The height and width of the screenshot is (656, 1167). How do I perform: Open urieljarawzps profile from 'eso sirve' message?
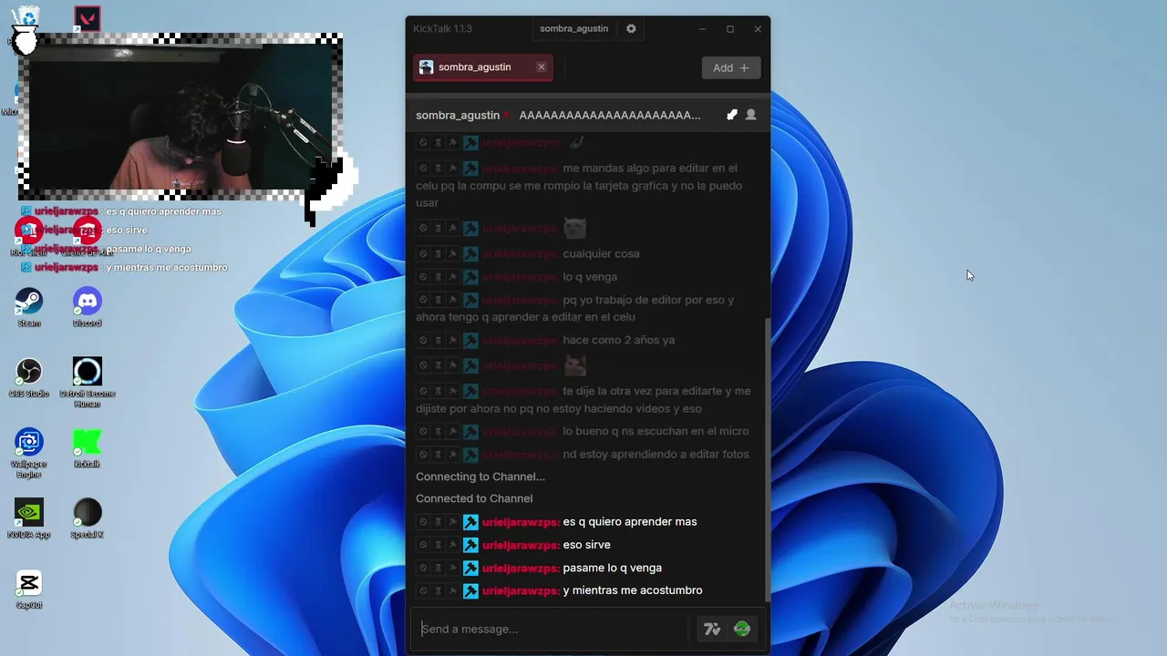pyautogui.click(x=521, y=545)
